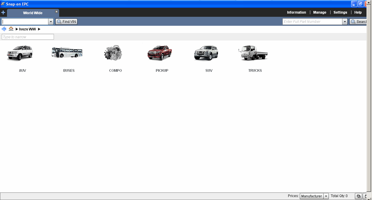
Task: Expand the Prices Manufacturer dropdown
Action: click(x=326, y=196)
